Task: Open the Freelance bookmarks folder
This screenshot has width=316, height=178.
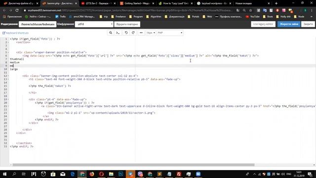Action: tap(118, 17)
